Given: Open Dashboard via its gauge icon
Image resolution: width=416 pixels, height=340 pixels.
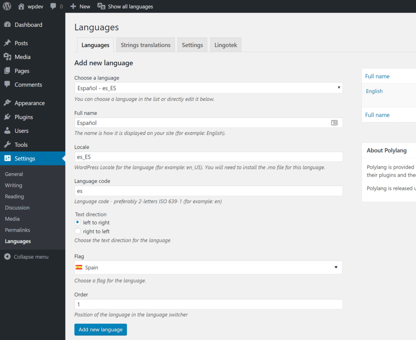Looking at the screenshot, I should pyautogui.click(x=7, y=25).
